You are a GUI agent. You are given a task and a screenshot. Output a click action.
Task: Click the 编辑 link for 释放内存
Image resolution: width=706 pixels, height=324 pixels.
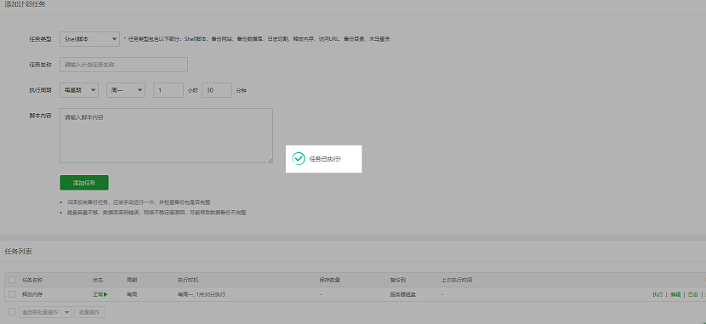click(x=675, y=294)
